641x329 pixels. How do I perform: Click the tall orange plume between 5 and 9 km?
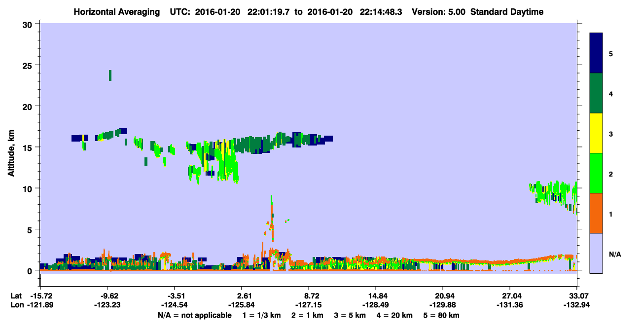271,217
